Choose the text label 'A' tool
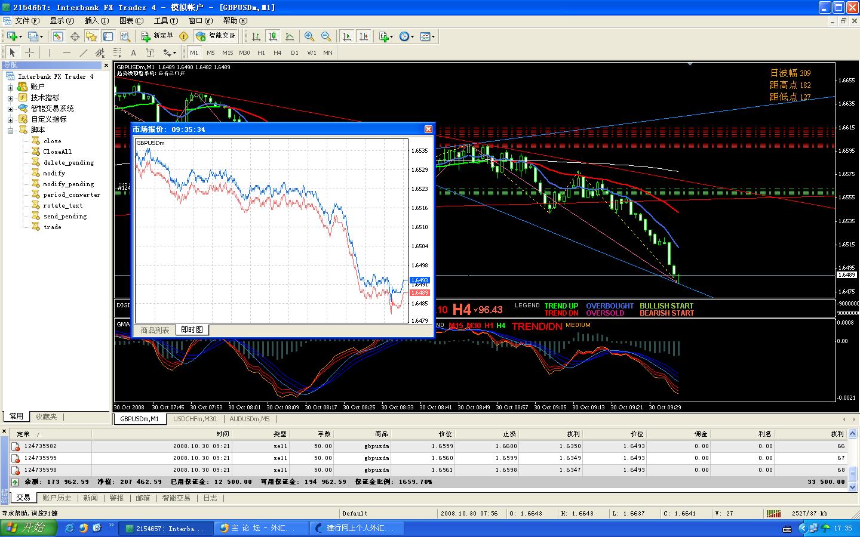Screen dimensions: 860x537 pyautogui.click(x=133, y=53)
